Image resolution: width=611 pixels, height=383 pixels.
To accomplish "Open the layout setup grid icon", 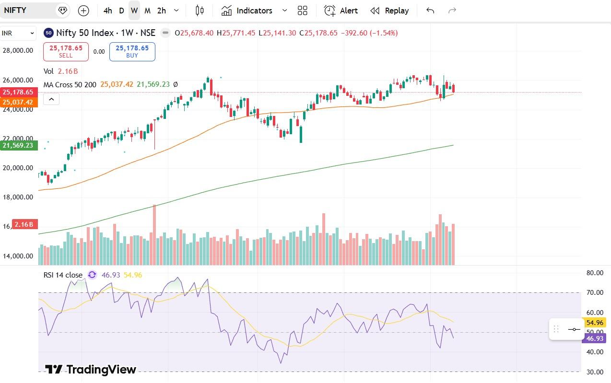I will click(303, 11).
